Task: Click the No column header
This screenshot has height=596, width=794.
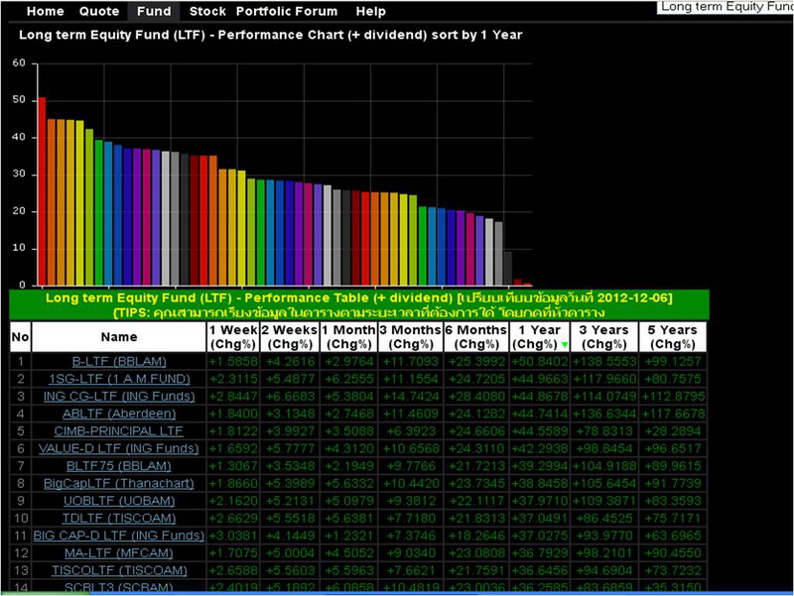Action: (x=20, y=337)
